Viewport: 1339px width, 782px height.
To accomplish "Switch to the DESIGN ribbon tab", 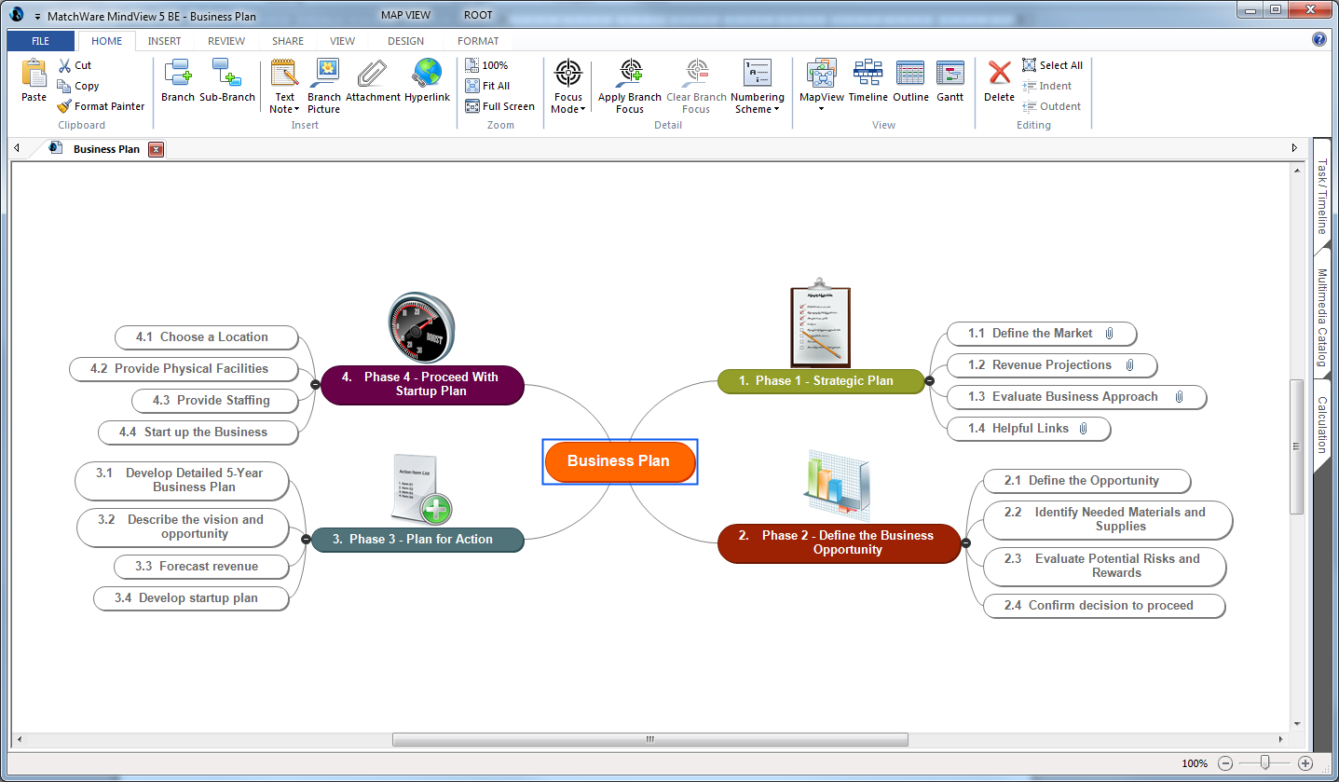I will (405, 41).
